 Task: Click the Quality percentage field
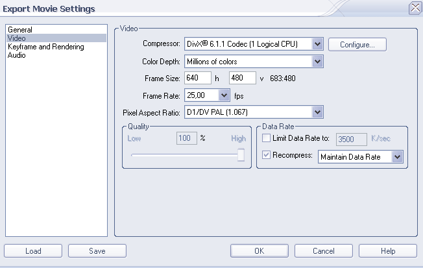pos(186,138)
